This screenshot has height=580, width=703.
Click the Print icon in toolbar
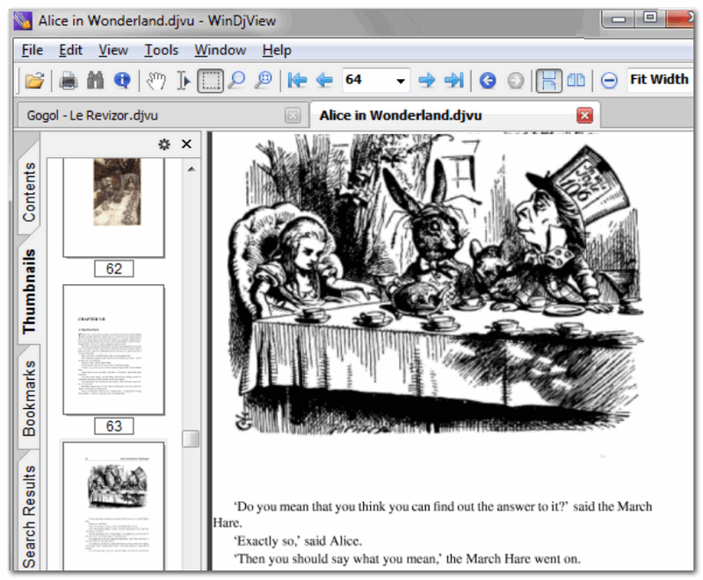pos(69,81)
